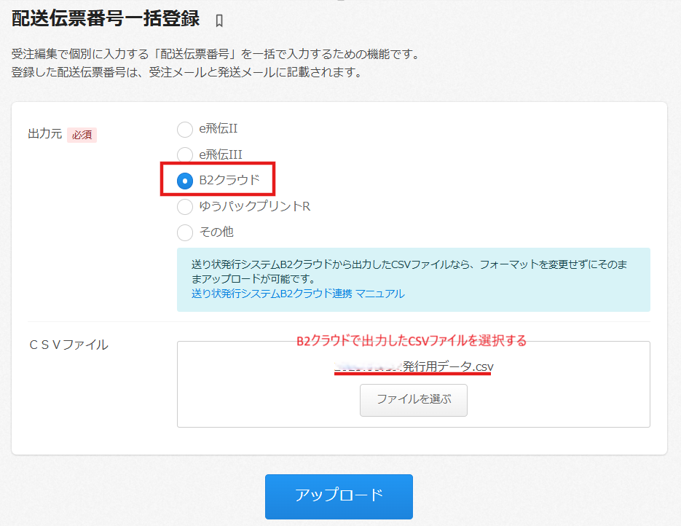Click the blue アップロード button

click(x=339, y=496)
